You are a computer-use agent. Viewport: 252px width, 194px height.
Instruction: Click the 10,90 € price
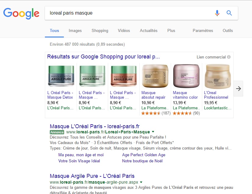(x=148, y=103)
